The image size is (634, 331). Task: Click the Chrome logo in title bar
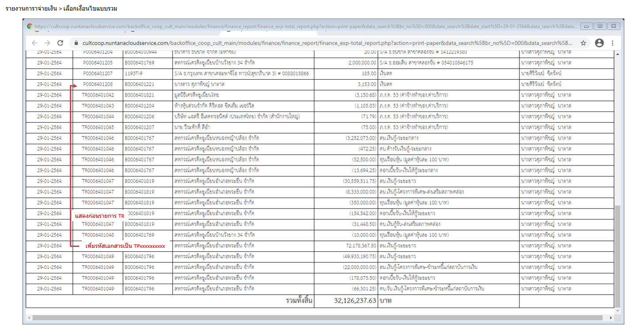[x=30, y=26]
